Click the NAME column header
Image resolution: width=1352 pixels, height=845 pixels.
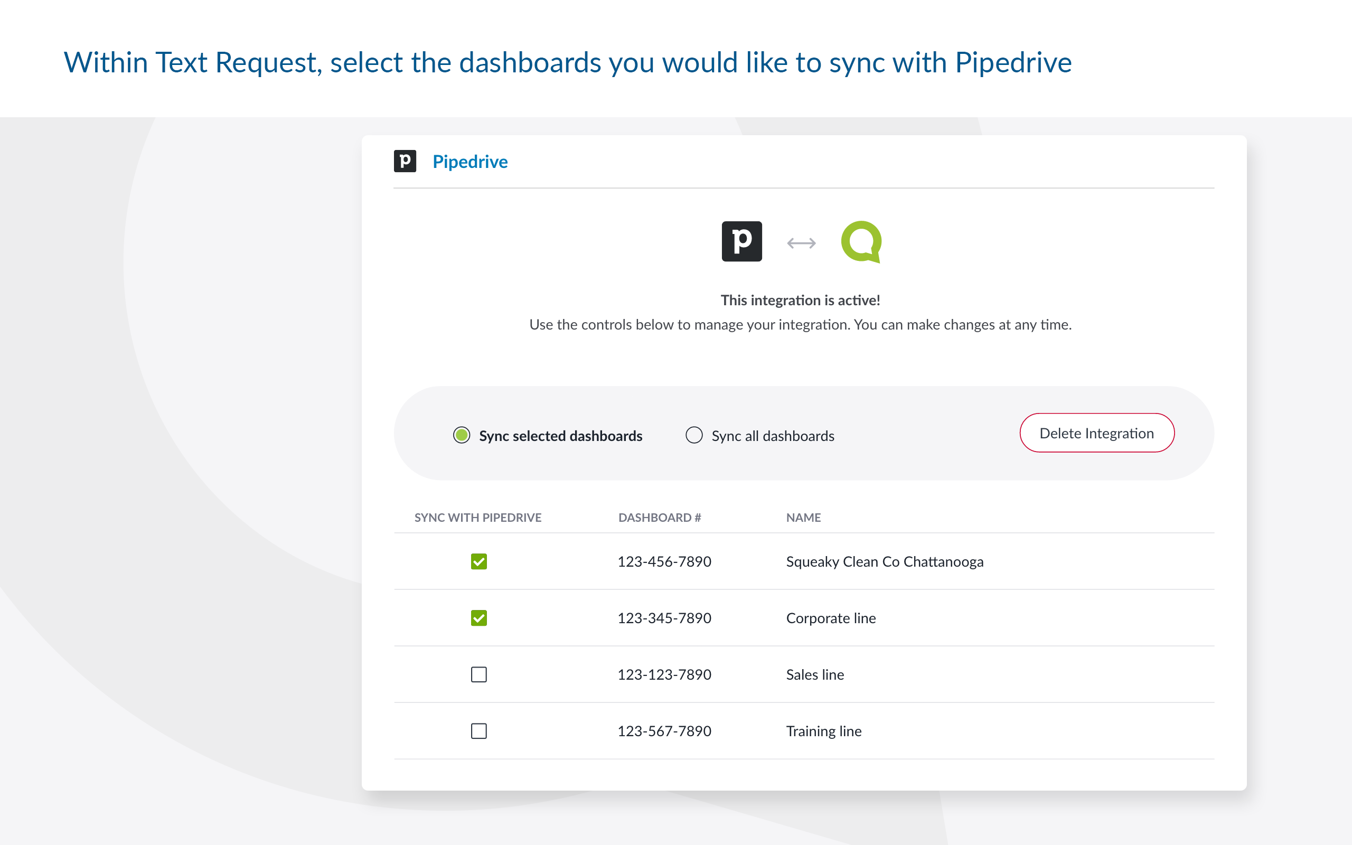[803, 518]
